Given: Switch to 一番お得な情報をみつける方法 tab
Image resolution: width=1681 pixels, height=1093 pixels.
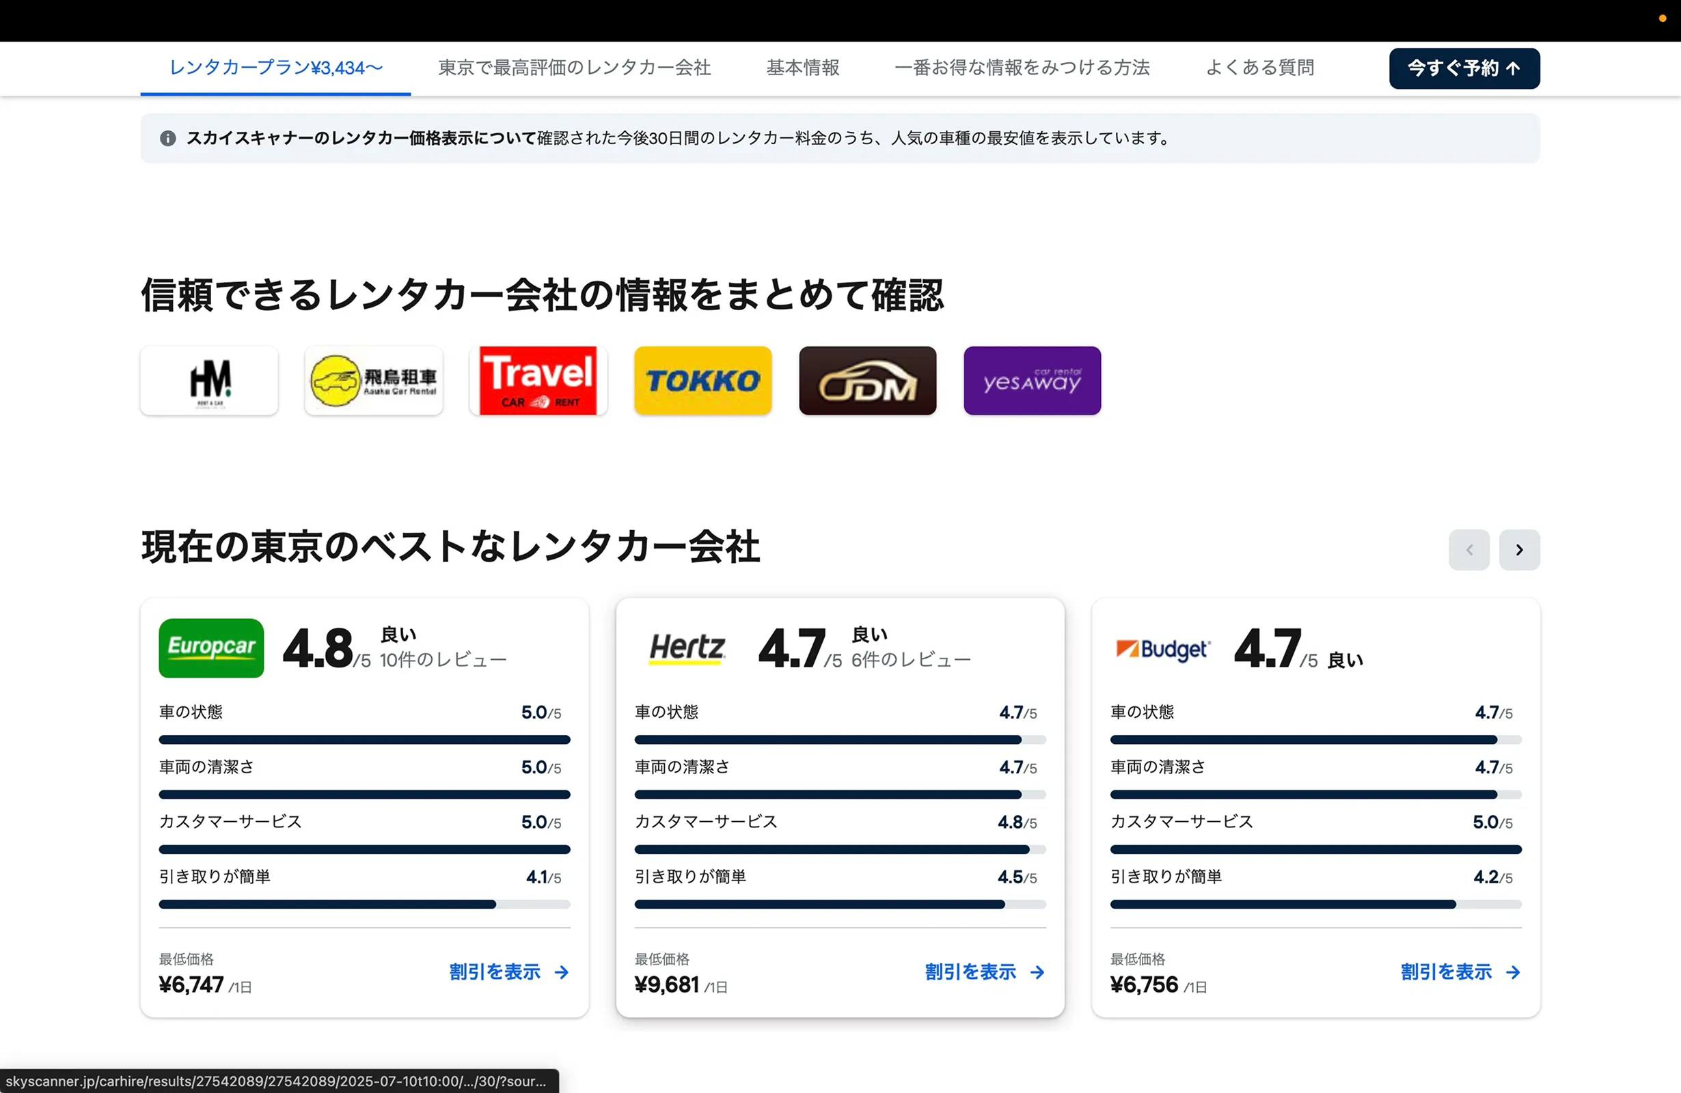Looking at the screenshot, I should (x=1022, y=68).
